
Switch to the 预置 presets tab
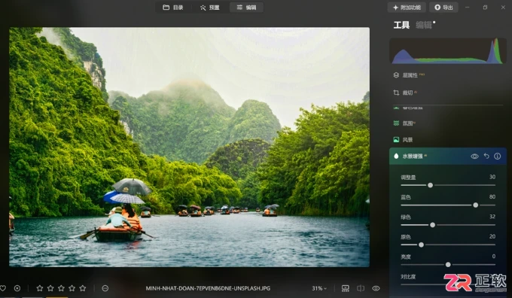pos(209,8)
